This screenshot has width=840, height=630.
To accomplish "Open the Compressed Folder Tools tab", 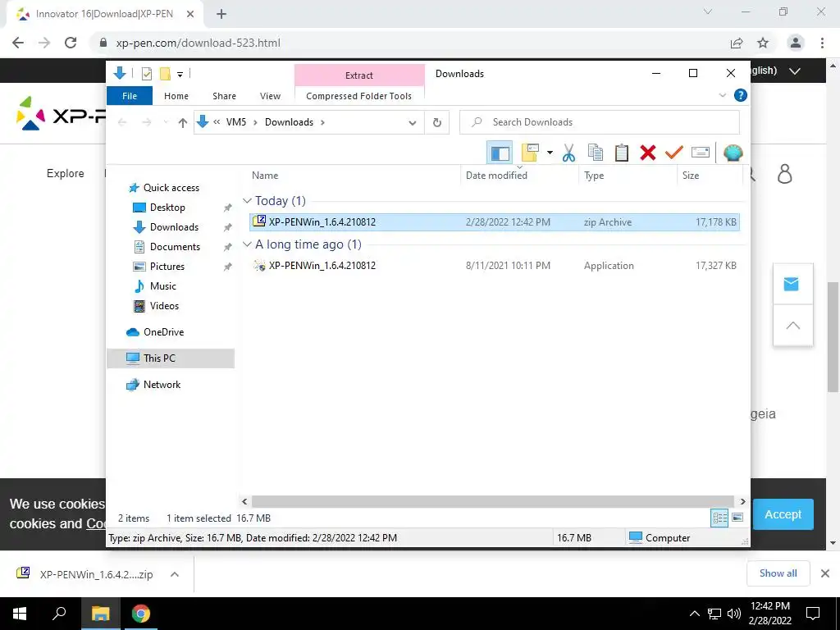I will (359, 96).
